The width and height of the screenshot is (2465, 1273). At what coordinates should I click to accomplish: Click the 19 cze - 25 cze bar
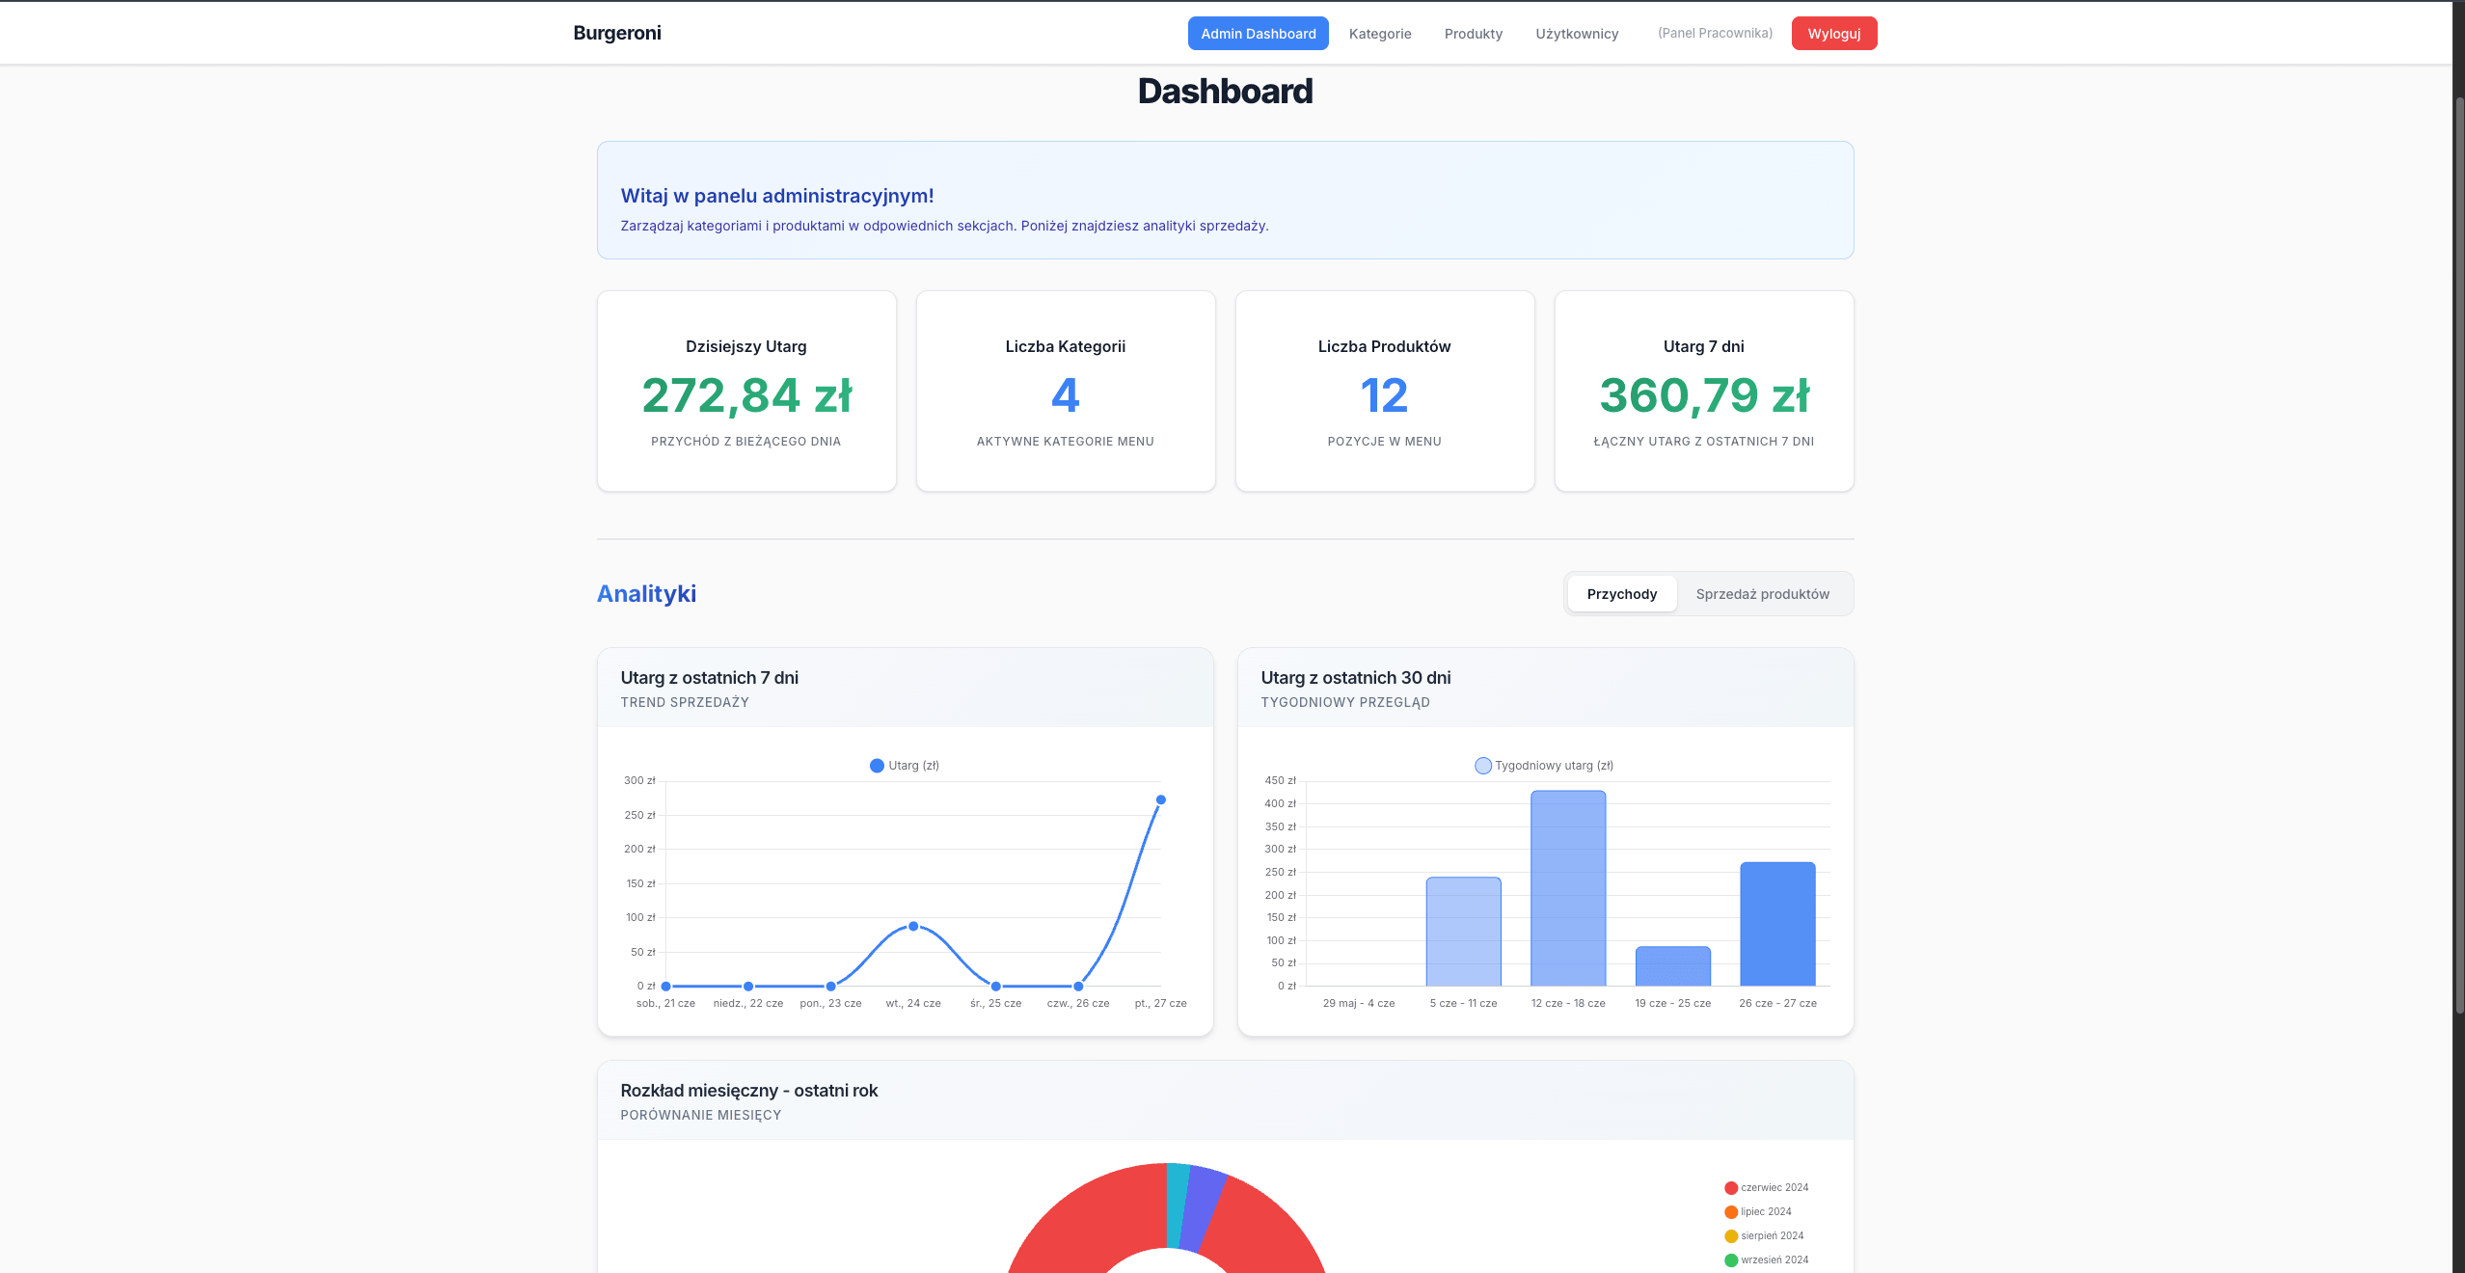(1673, 966)
